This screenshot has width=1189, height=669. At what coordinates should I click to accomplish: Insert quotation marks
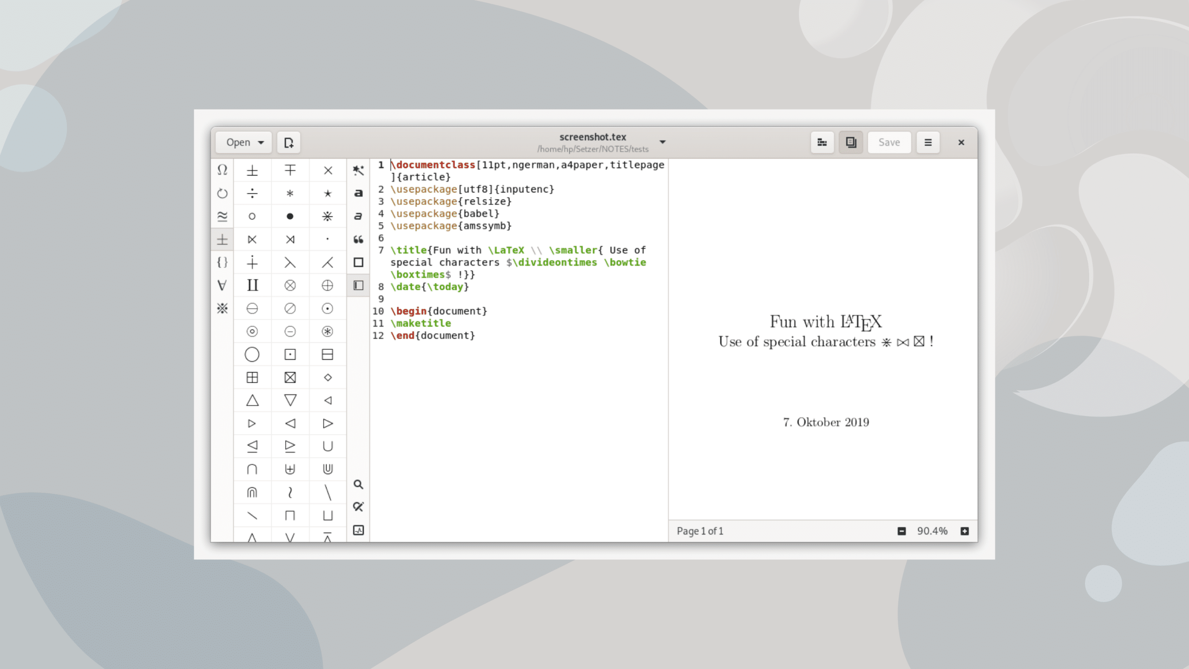pos(358,239)
